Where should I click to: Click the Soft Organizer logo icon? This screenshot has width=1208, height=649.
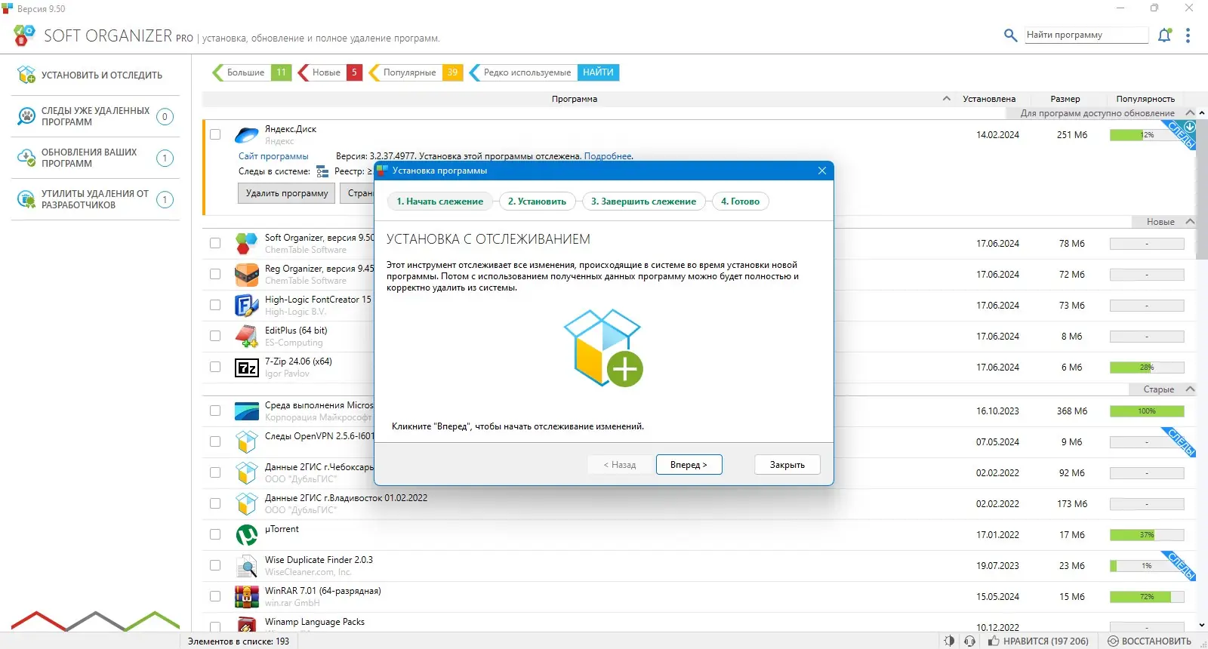(24, 35)
